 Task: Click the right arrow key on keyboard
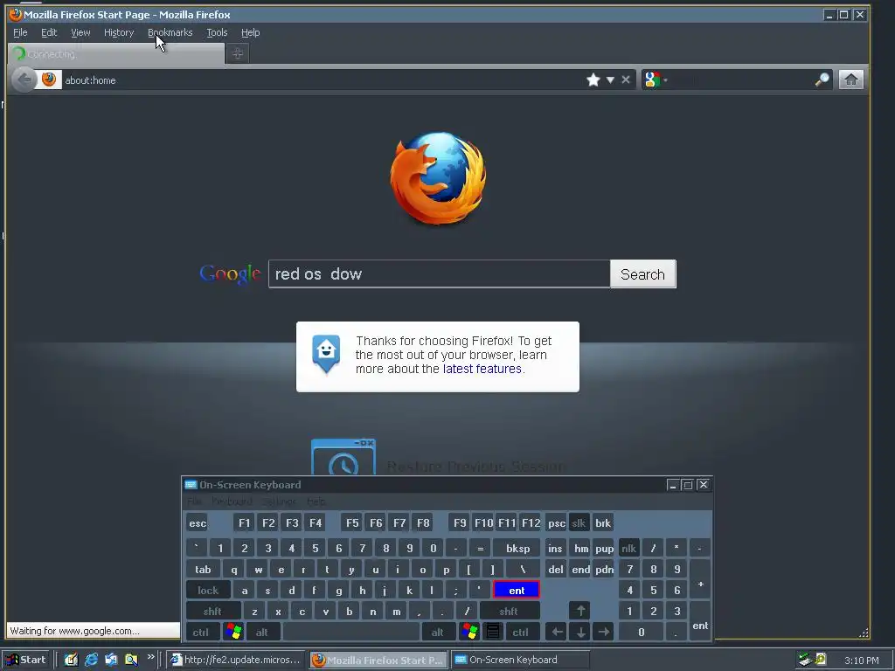[603, 633]
